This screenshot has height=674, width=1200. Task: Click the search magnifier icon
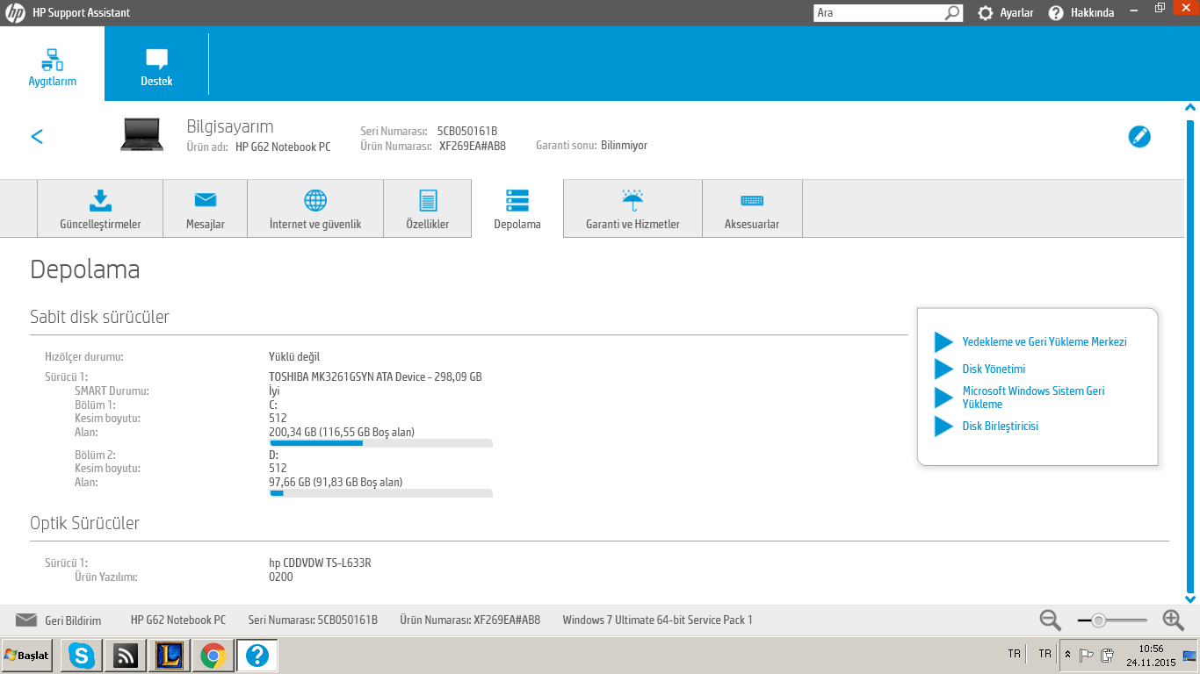tap(952, 13)
